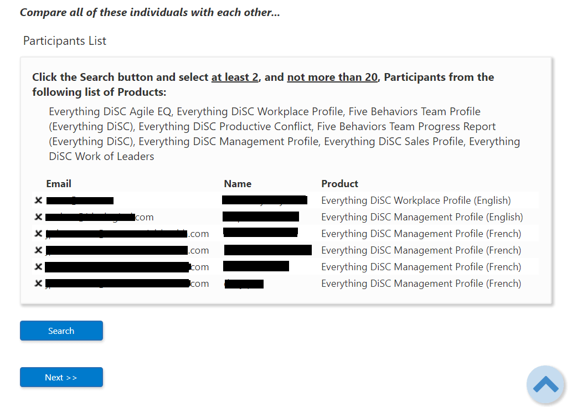Select the 'Everything DiSC Management Profile (English)' cell
Image resolution: width=582 pixels, height=407 pixels.
tap(422, 217)
